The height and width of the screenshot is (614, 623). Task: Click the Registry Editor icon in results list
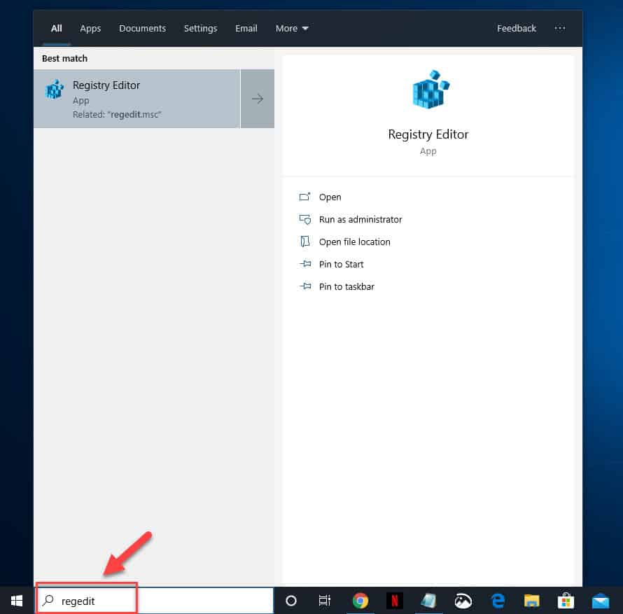tap(55, 90)
